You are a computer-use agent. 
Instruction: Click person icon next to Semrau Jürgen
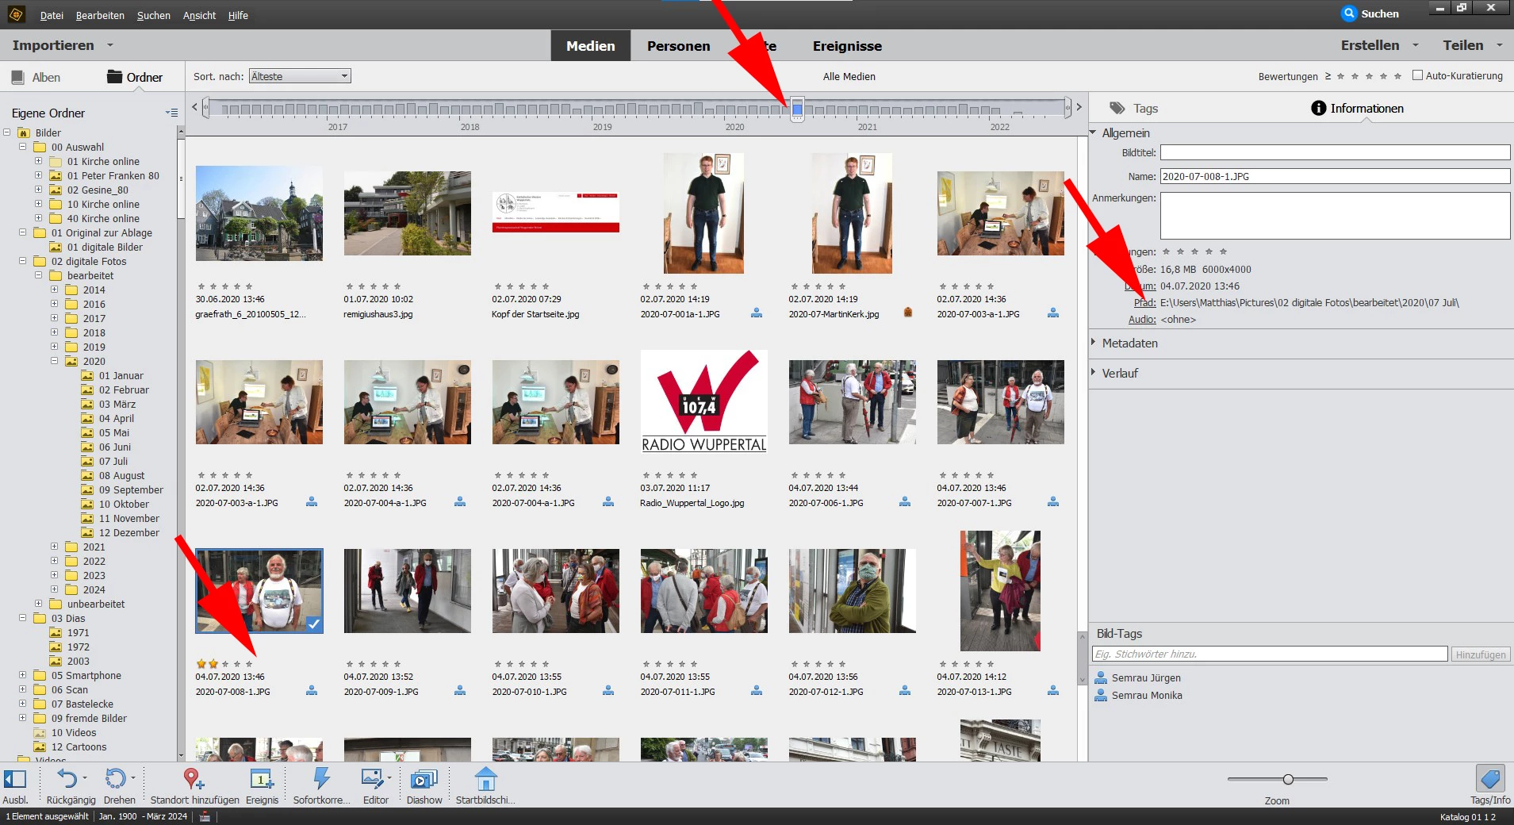pos(1101,677)
